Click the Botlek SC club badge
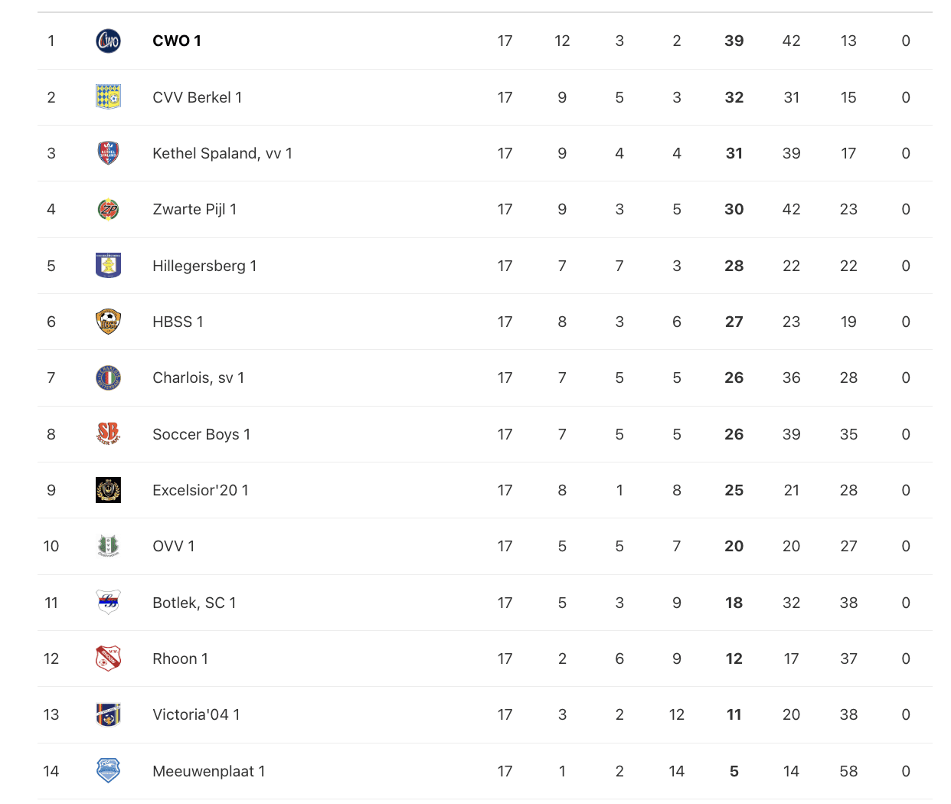The width and height of the screenshot is (951, 804). (108, 603)
